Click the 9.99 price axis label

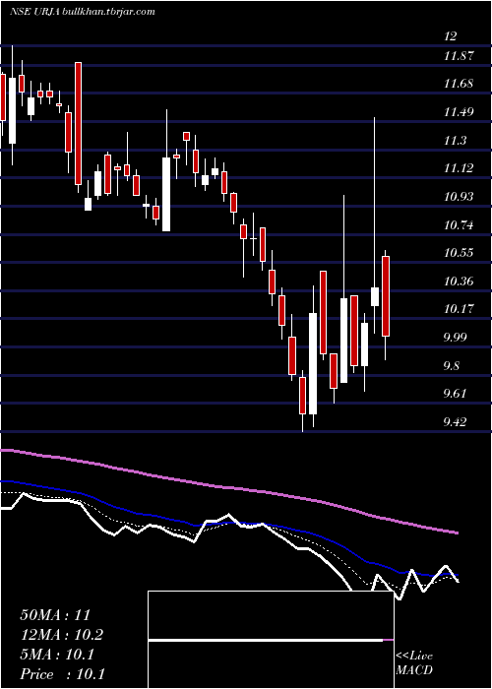click(455, 338)
